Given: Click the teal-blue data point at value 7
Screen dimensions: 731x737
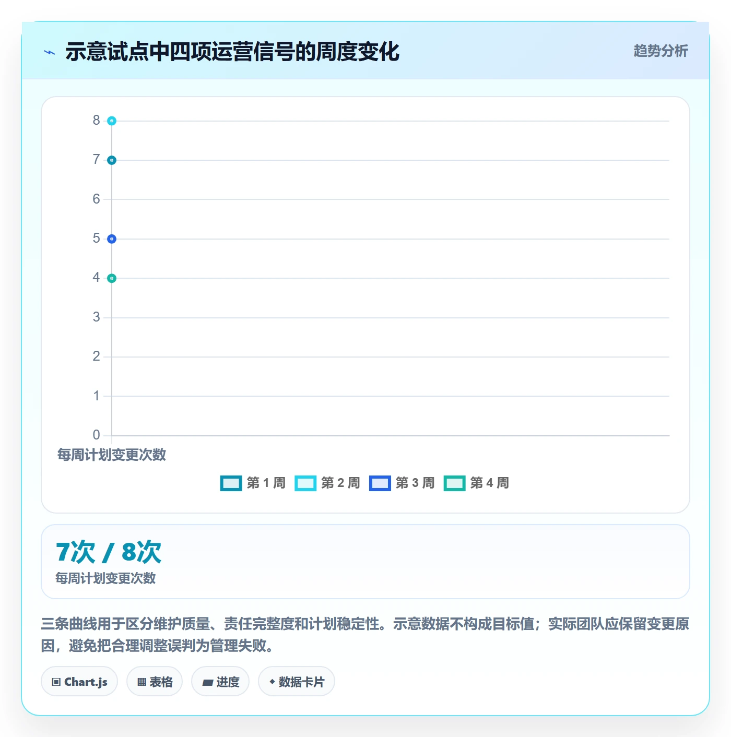Looking at the screenshot, I should pyautogui.click(x=112, y=160).
